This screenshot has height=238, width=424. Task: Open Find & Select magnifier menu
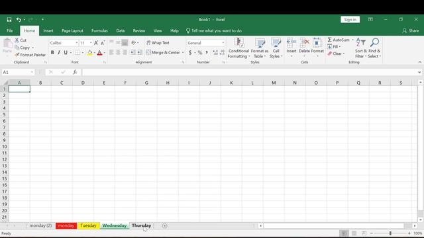(x=374, y=48)
